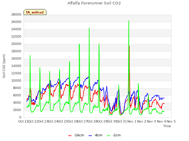Click the 12000 y-axis tick label

(x=16, y=73)
